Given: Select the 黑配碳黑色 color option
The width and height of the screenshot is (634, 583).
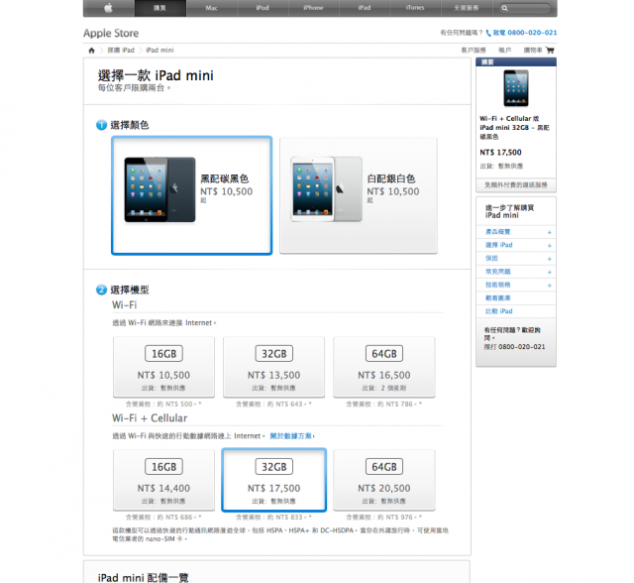Looking at the screenshot, I should 191,195.
